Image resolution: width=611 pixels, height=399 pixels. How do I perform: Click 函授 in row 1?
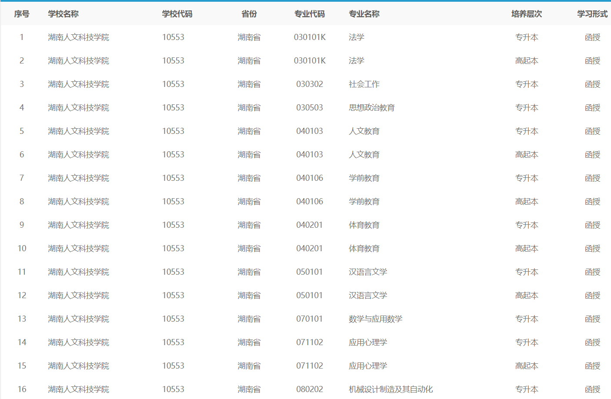click(592, 37)
